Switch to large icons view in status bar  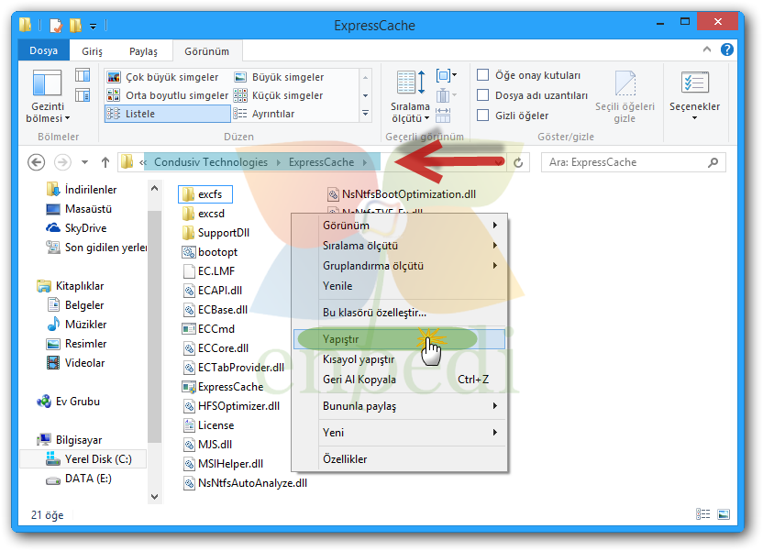pyautogui.click(x=724, y=514)
